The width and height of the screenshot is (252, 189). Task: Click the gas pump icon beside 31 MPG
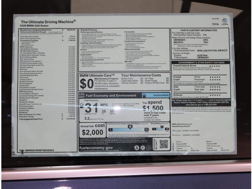click(82, 106)
